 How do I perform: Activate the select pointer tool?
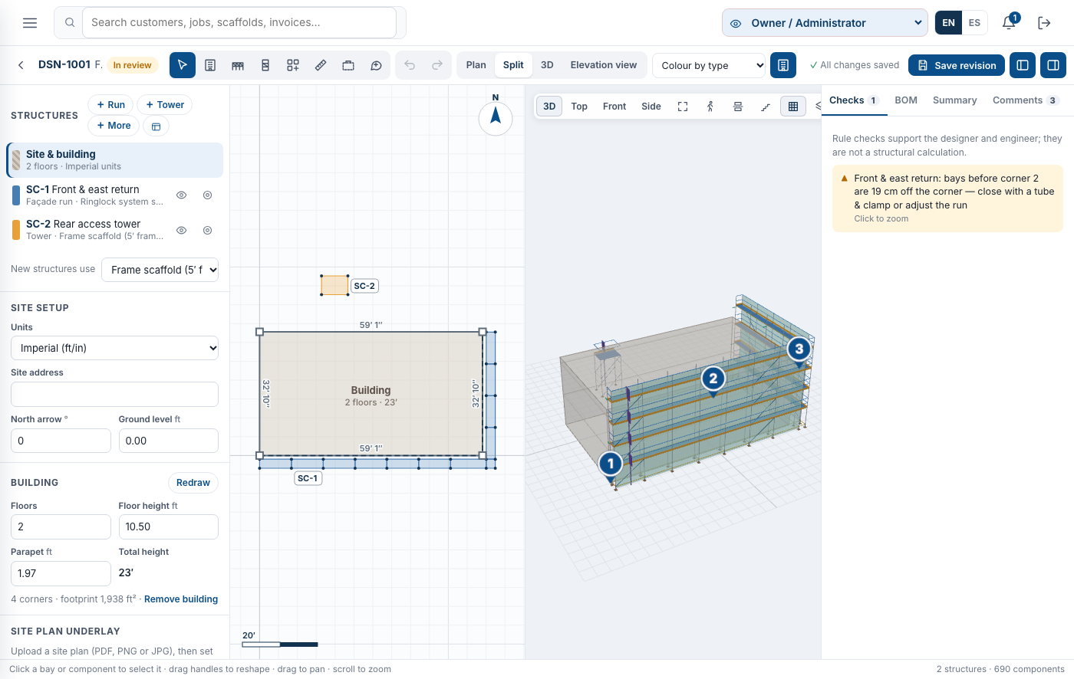click(x=183, y=65)
